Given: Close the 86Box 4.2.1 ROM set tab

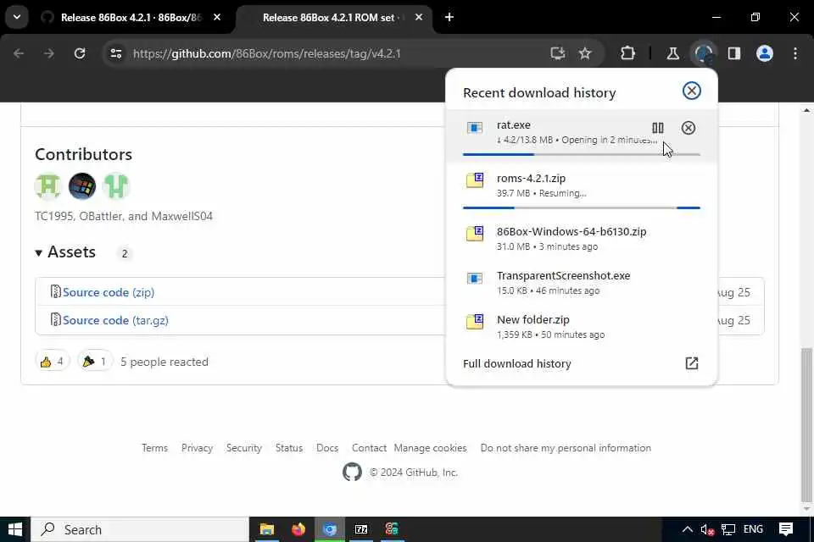Looking at the screenshot, I should [419, 17].
